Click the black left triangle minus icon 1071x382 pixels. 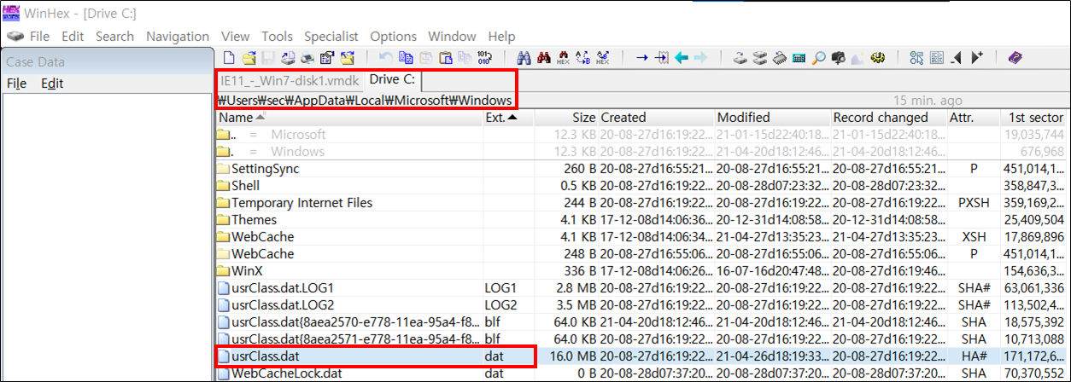(x=956, y=58)
